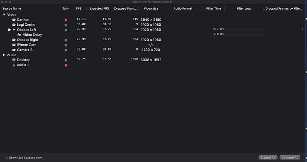Click the camera icon beside Cannon
Screen dimensions: 307x162
14,19
